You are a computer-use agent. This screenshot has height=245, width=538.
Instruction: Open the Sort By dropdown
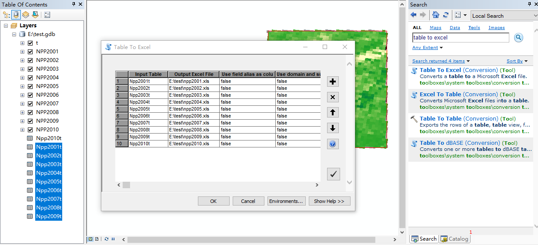(x=517, y=61)
